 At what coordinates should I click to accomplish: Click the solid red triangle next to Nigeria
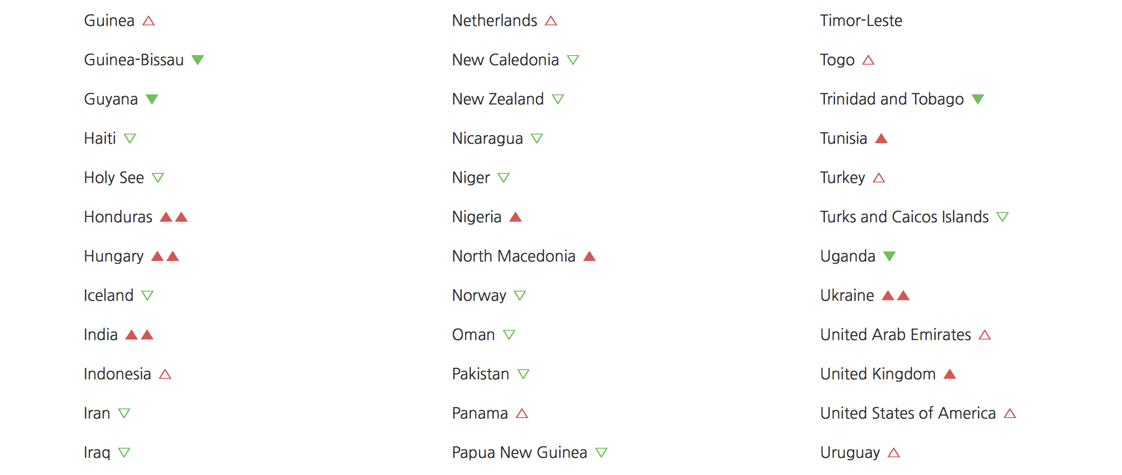[x=515, y=217]
